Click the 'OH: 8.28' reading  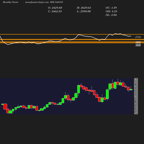(x=111, y=12)
